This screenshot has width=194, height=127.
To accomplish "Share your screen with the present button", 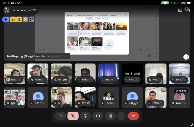I will pos(98,116).
